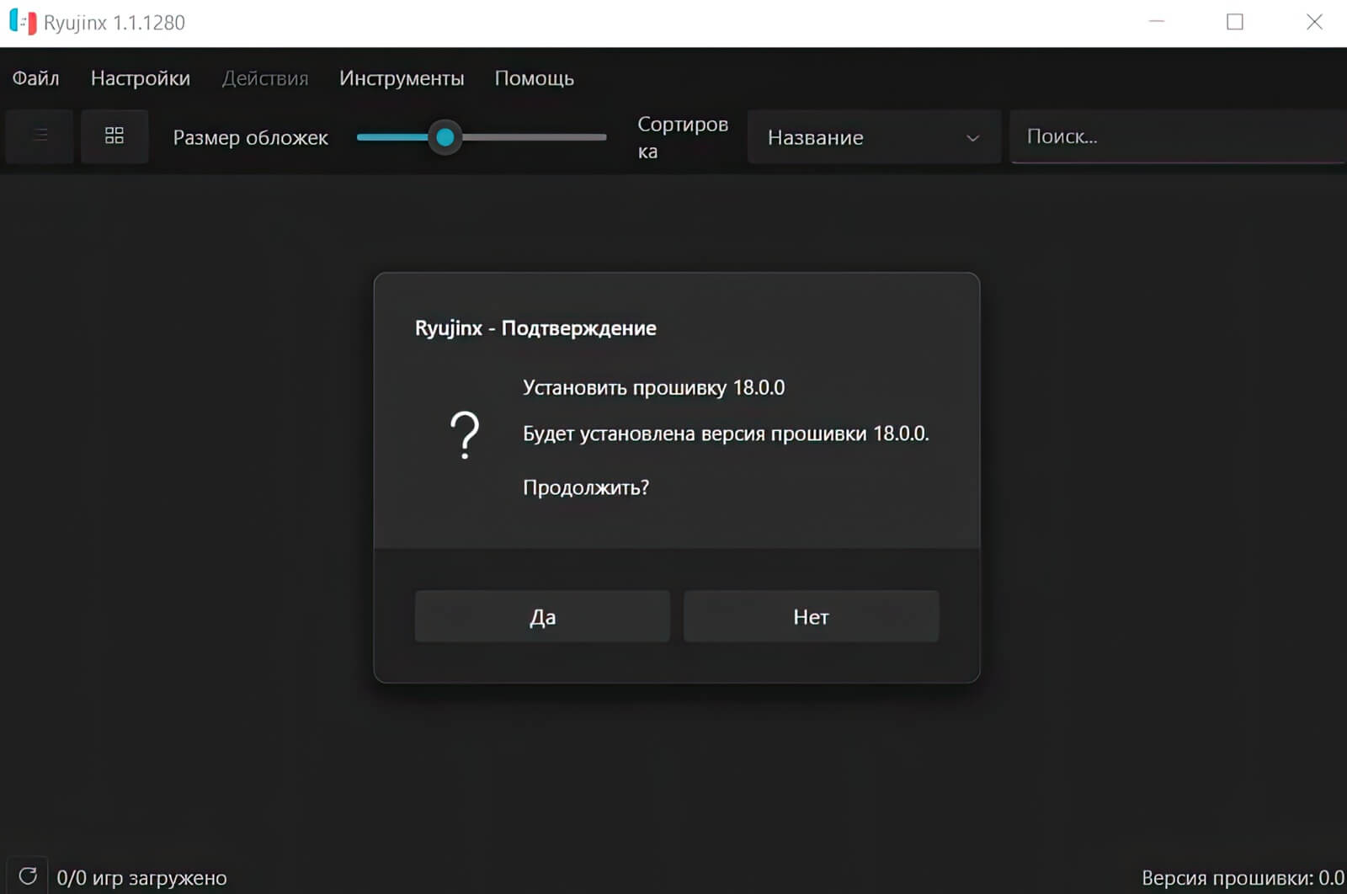Open the Файл menu
Viewport: 1347px width, 894px height.
[x=35, y=77]
